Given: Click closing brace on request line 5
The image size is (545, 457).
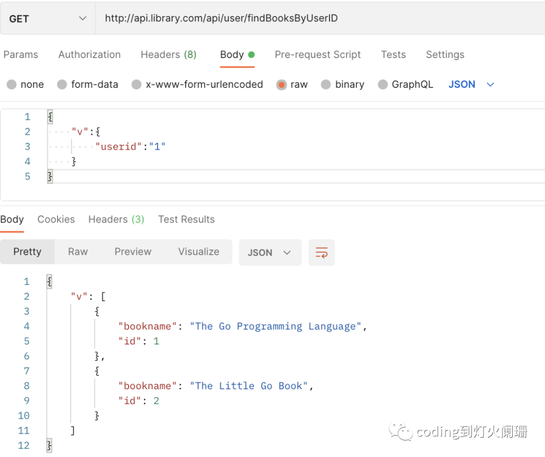Looking at the screenshot, I should [50, 177].
